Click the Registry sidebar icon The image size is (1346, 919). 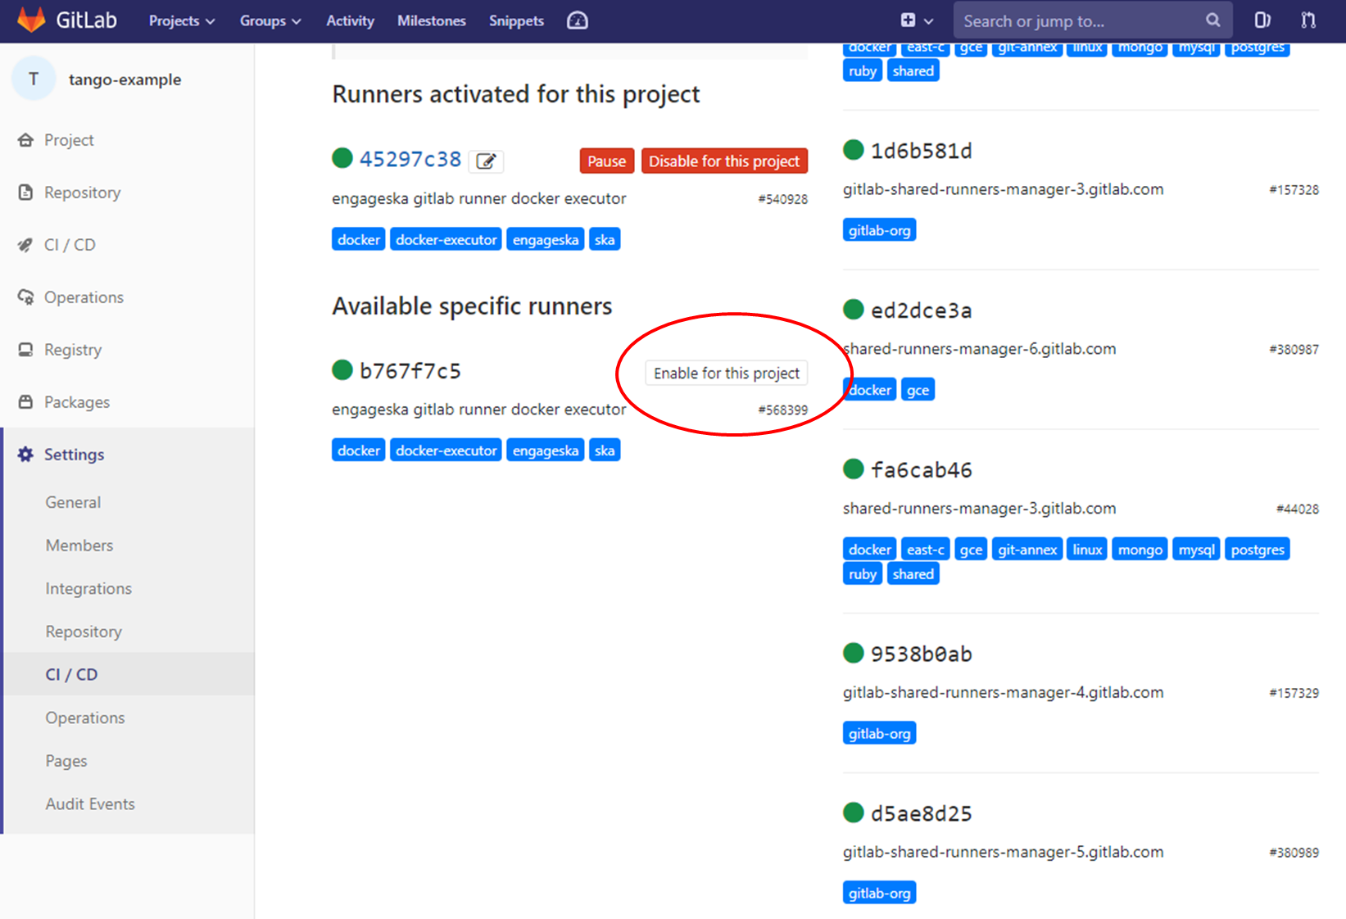coord(26,350)
